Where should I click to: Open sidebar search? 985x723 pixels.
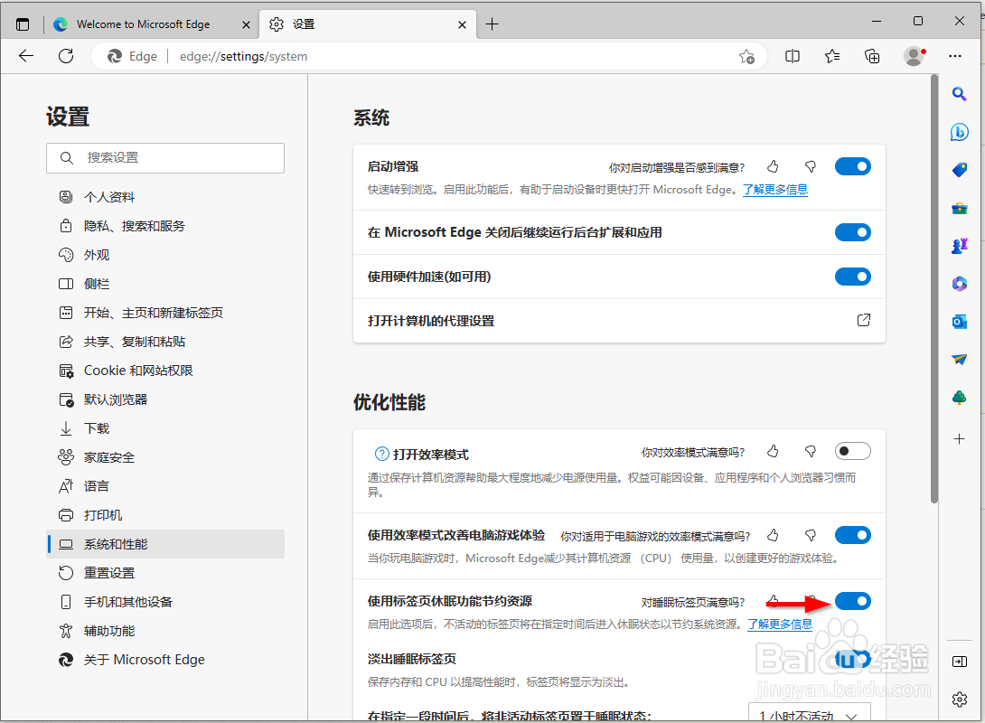tap(960, 94)
